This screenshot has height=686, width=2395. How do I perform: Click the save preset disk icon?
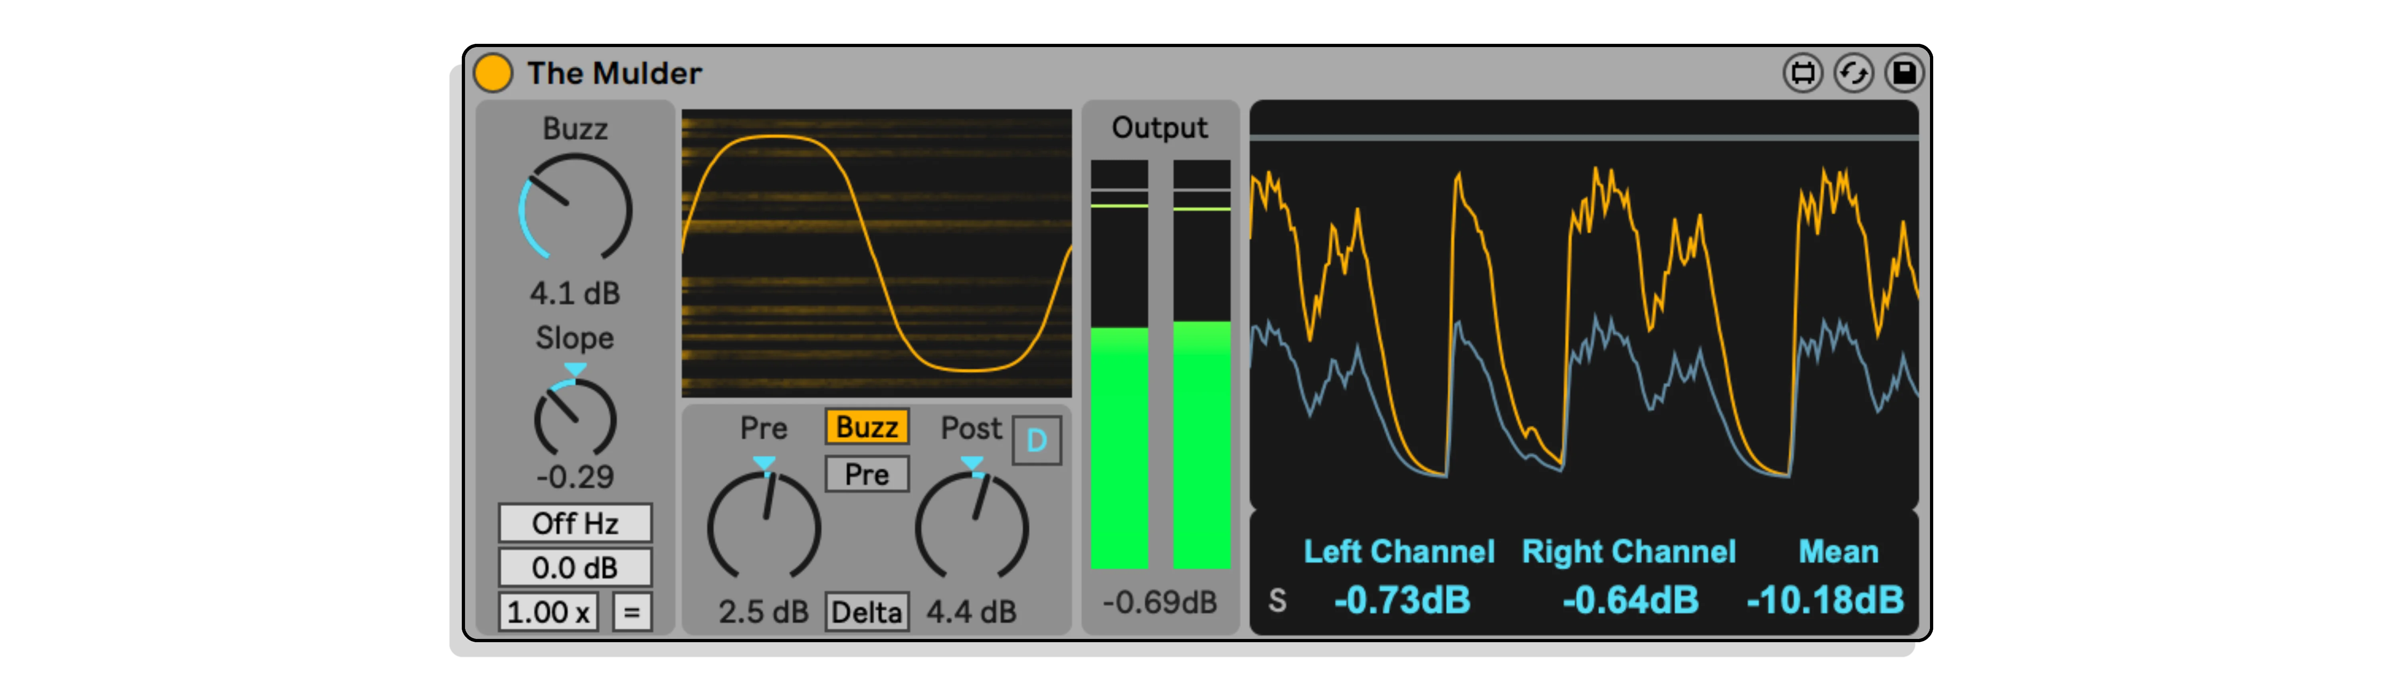[x=1903, y=73]
